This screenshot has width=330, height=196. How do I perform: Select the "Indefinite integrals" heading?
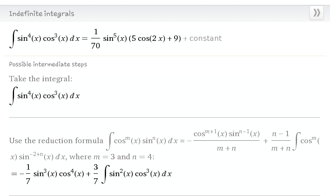pos(42,14)
